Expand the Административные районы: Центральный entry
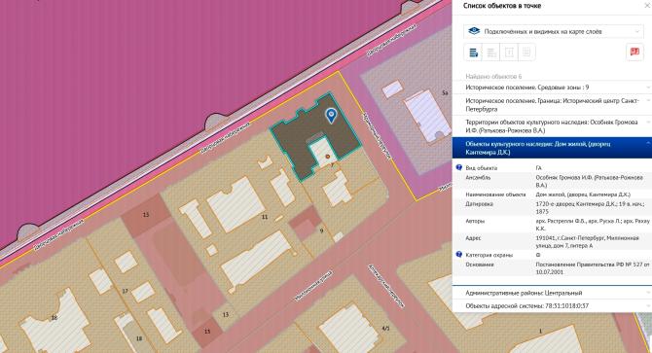 [552, 293]
